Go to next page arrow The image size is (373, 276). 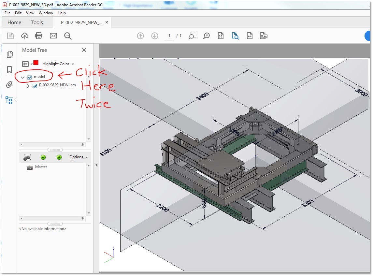coord(154,36)
